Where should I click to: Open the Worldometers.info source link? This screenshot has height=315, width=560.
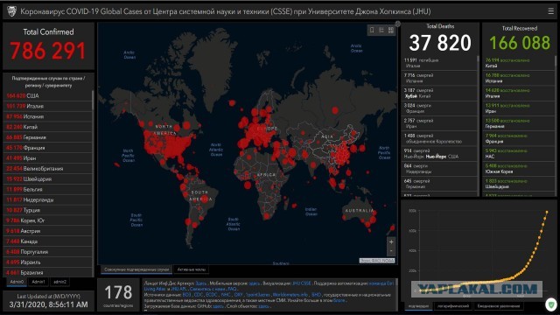(x=290, y=295)
